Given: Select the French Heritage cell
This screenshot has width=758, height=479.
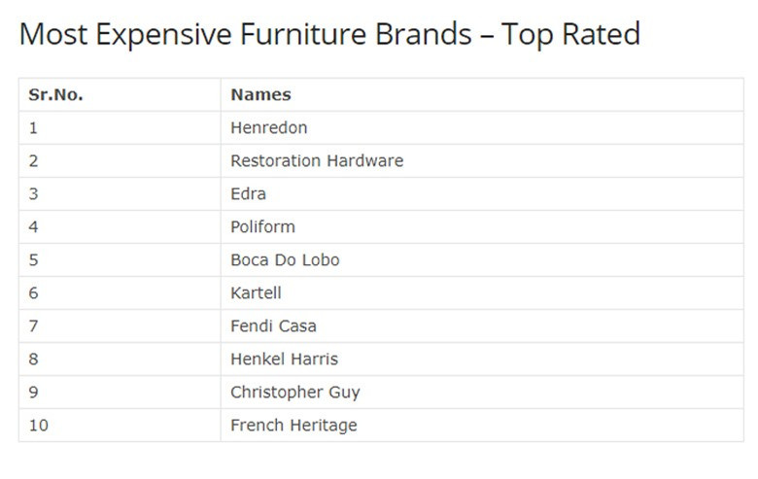Looking at the screenshot, I should click(293, 425).
